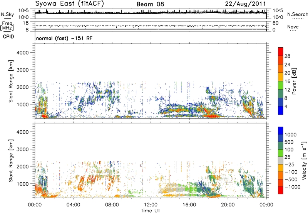Click the "1000" tick on Velocity colorbar
This screenshot has height=213, width=308.
coord(291,135)
